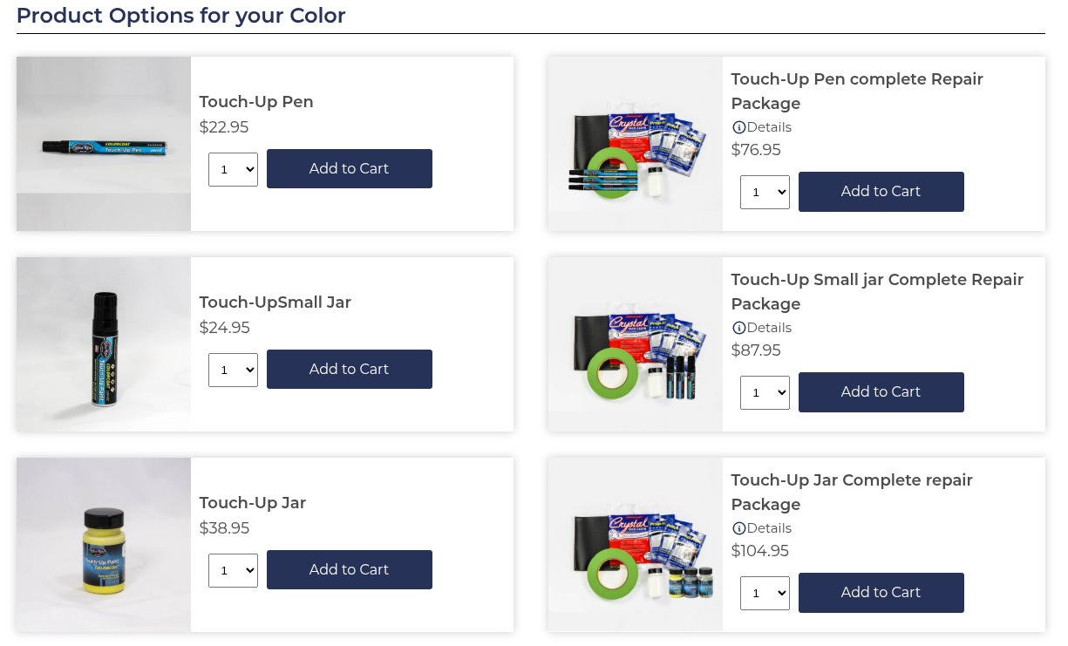This screenshot has height=646, width=1068.
Task: Open the quantity selector for Touch-Up Small jar Complete Repair Package
Action: [765, 392]
